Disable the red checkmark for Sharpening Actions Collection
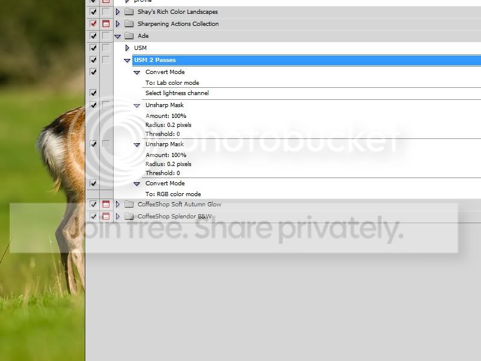 pyautogui.click(x=93, y=24)
